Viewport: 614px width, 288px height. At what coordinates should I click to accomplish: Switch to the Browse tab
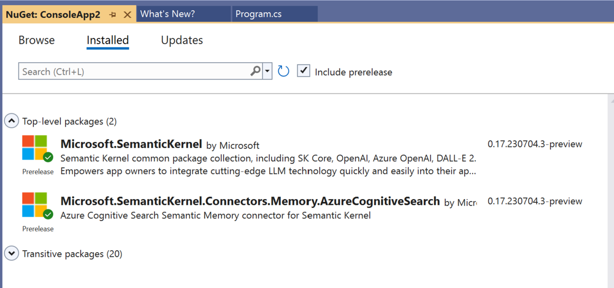36,40
